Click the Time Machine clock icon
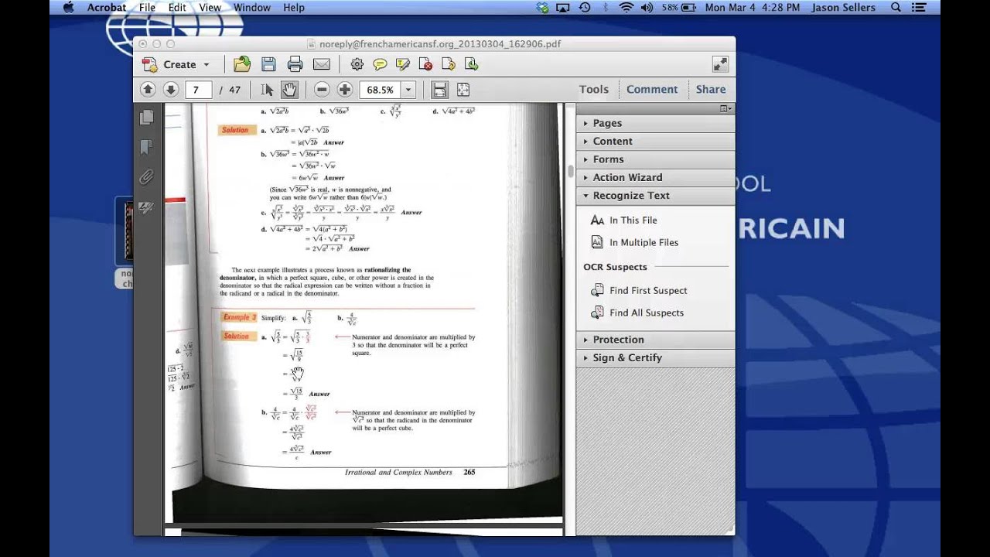Viewport: 990px width, 557px height. [x=585, y=7]
